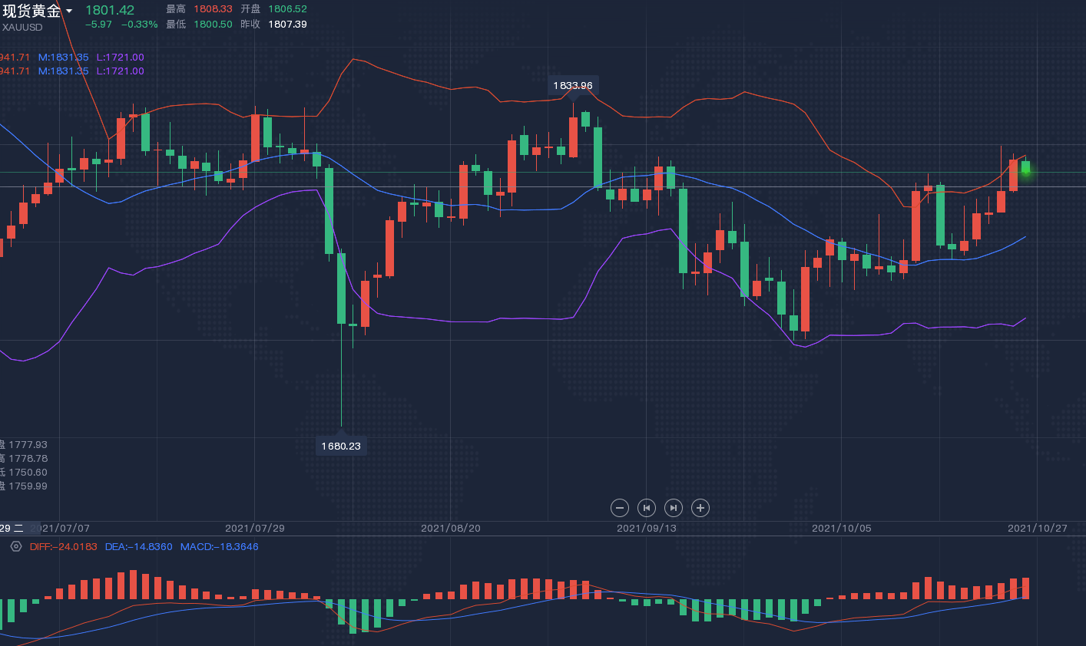Screen dimensions: 1086x646
Task: Click the MACD value in indicator legend
Action: pyautogui.click(x=219, y=547)
